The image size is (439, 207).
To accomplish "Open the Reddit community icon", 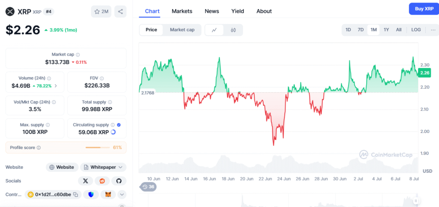I will click(x=102, y=181).
